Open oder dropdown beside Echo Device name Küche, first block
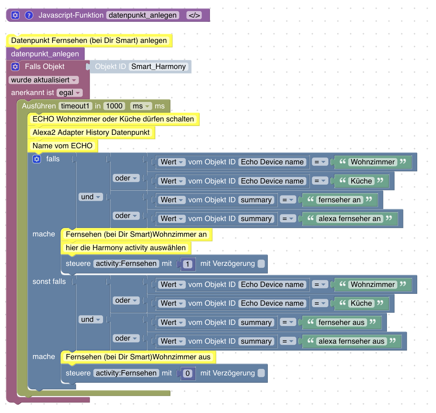 [x=126, y=178]
